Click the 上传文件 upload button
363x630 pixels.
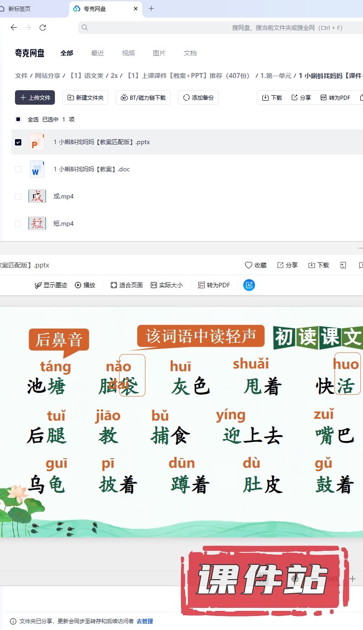35,97
